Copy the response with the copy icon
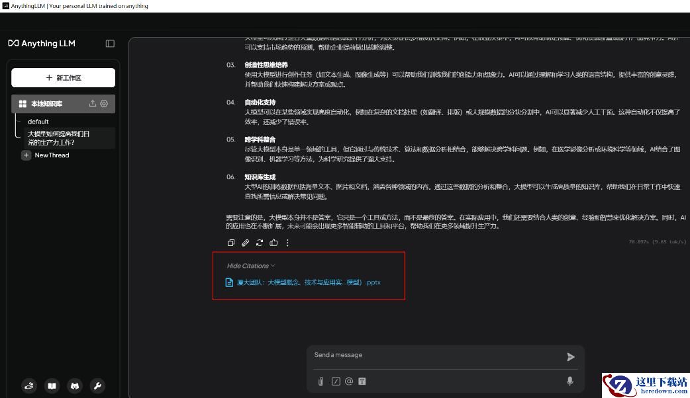The height and width of the screenshot is (398, 690). [231, 243]
